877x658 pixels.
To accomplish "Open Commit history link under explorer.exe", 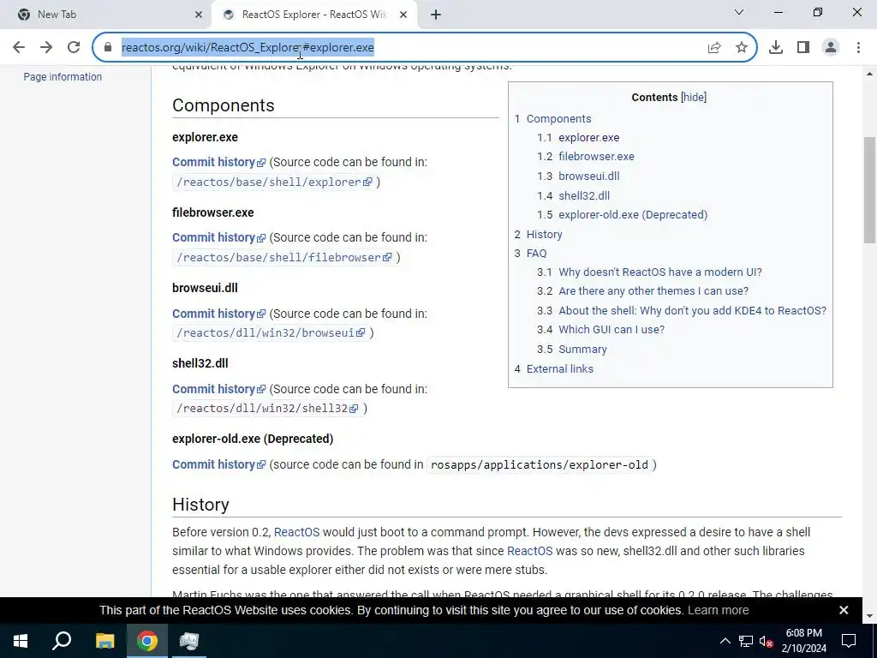I will pos(218,162).
